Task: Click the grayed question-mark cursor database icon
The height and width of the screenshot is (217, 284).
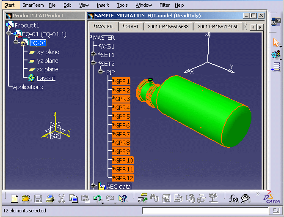Action: [190, 198]
